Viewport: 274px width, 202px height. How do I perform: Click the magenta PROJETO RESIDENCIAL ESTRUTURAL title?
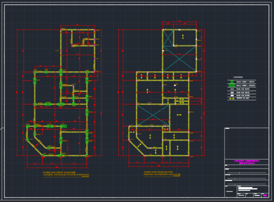247,162
